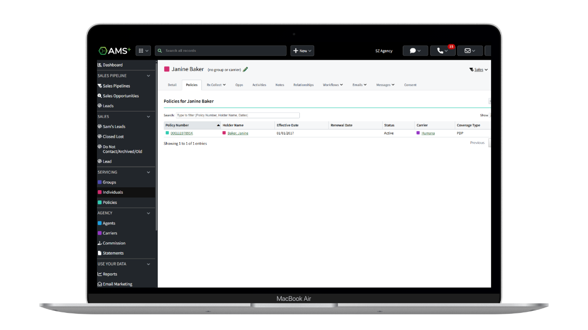This screenshot has width=588, height=330.
Task: Open the Relationships tab
Action: [303, 85]
